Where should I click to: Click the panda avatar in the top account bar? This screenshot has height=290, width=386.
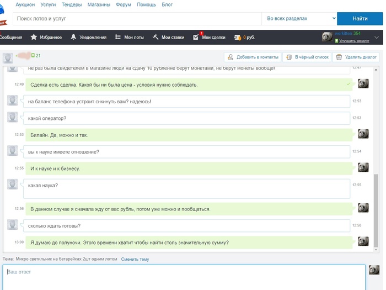coord(328,37)
